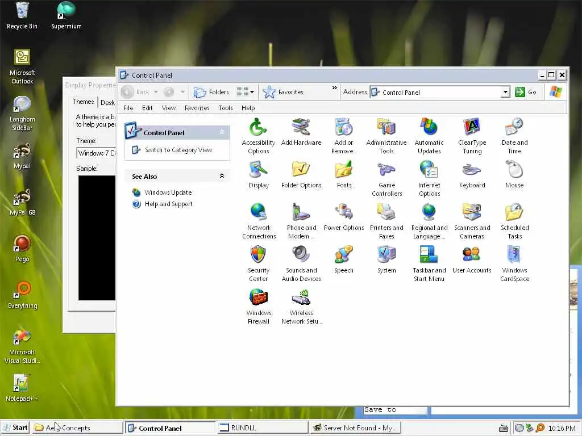This screenshot has width=582, height=436.
Task: Launch Supermium desktop shortcut
Action: click(66, 15)
